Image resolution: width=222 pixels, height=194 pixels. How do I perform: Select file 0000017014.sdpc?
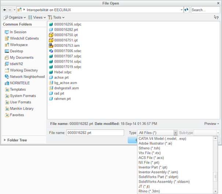(x=65, y=62)
